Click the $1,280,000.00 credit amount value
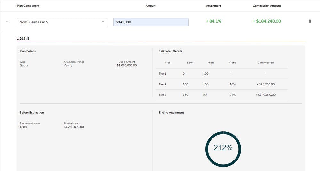 click(x=74, y=127)
